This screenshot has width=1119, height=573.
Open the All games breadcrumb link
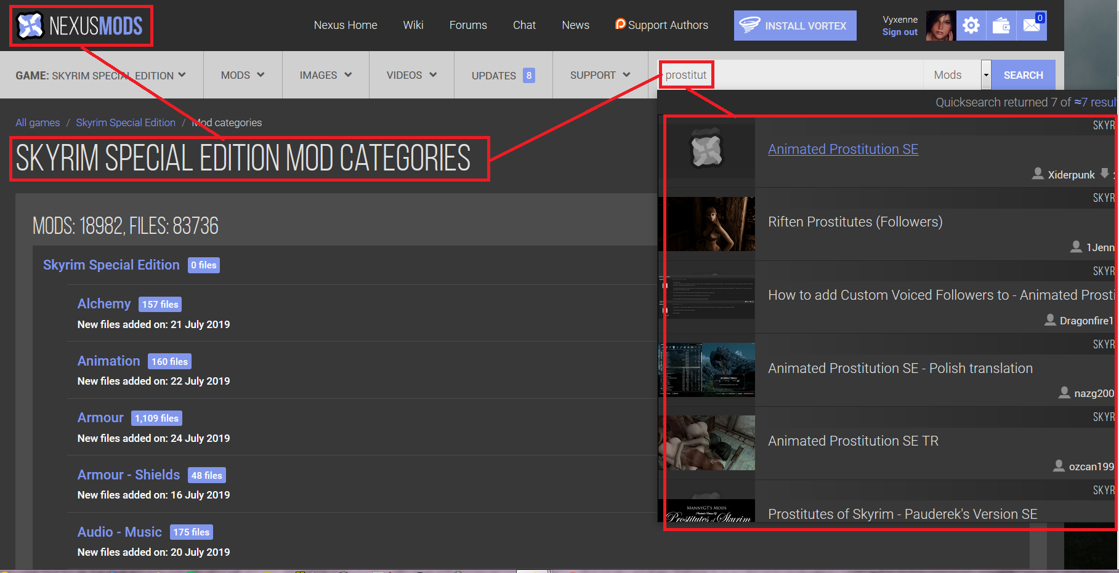38,122
